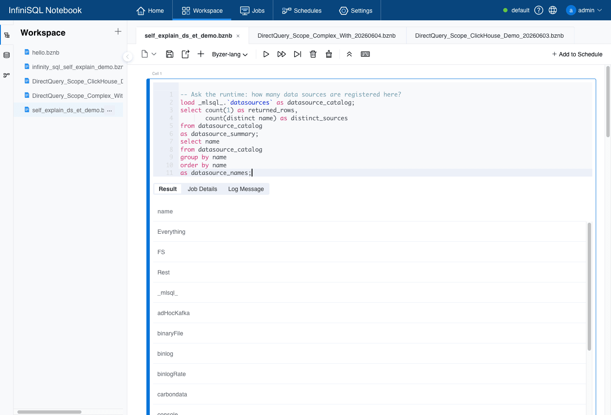Run the current cell with play icon
Viewport: 611px width, 415px height.
tap(266, 54)
